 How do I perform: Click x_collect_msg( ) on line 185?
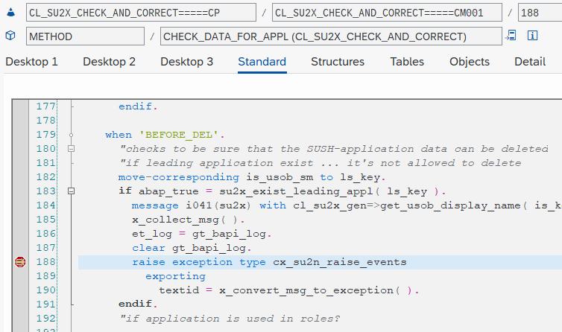coord(188,220)
